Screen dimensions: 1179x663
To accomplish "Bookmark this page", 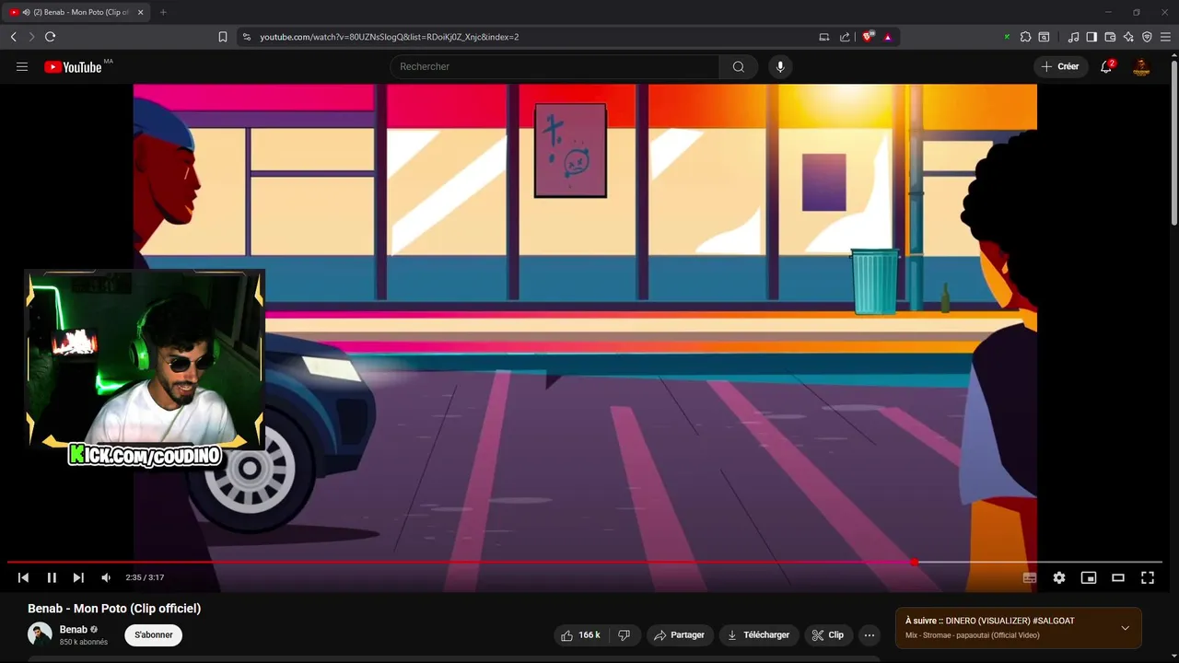I will click(x=223, y=37).
